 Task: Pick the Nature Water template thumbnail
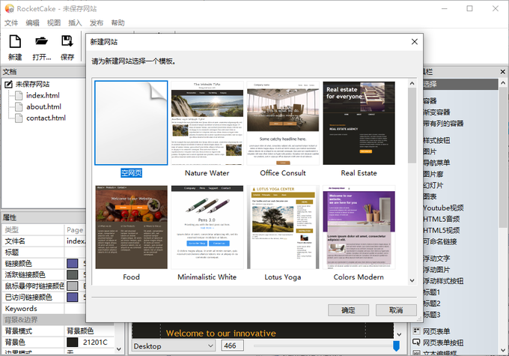click(x=207, y=123)
